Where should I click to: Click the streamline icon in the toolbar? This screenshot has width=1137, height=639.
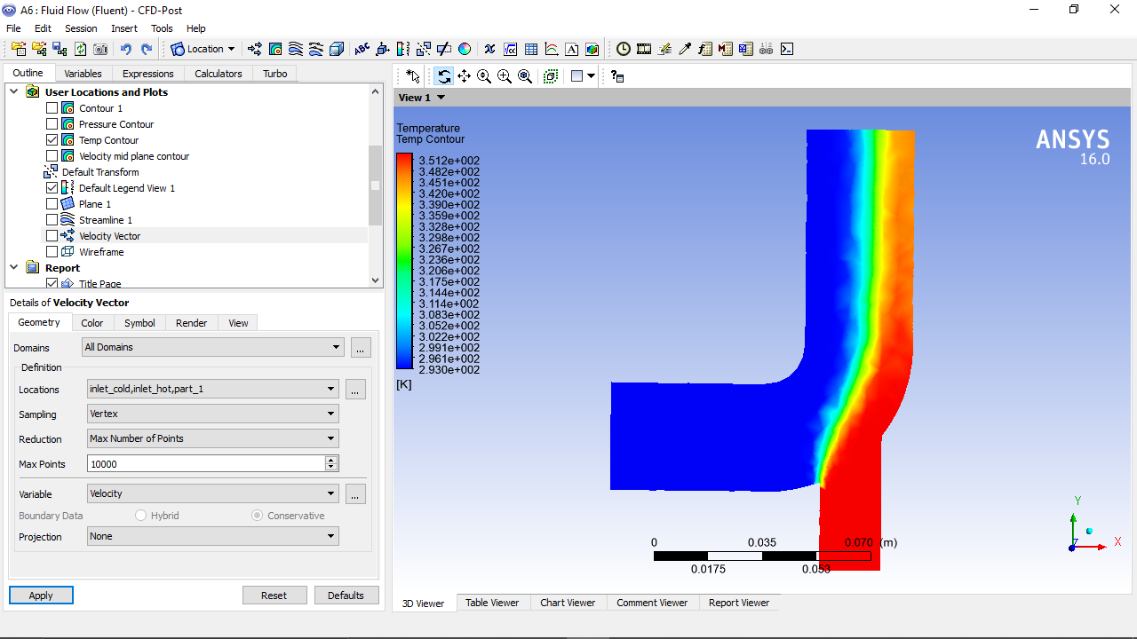point(296,50)
